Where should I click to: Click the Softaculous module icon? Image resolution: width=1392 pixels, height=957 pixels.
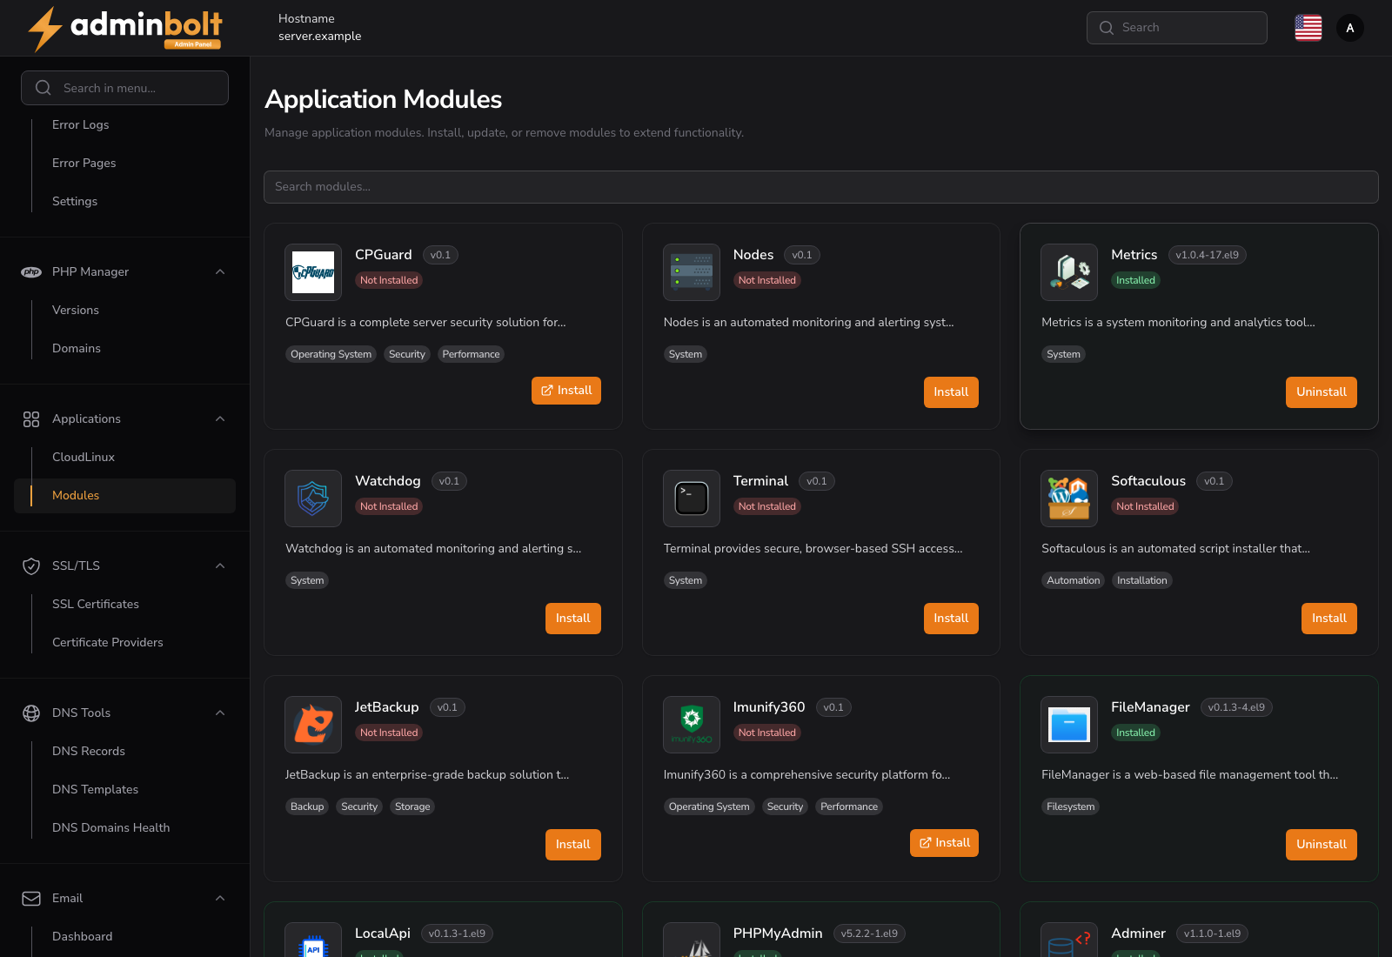(1069, 499)
